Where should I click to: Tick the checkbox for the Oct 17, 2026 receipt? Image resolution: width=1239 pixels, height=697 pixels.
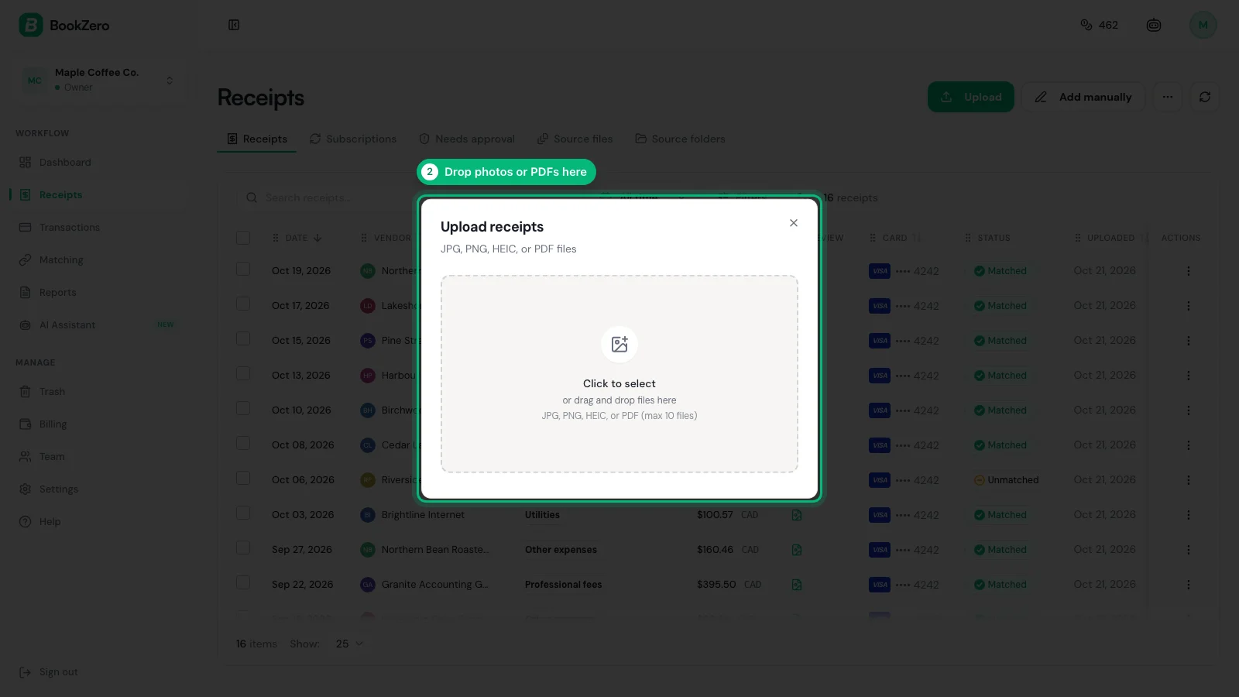coord(243,304)
